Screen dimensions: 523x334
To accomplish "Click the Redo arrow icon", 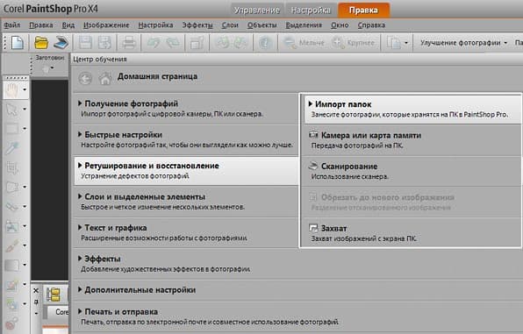I will (x=173, y=43).
